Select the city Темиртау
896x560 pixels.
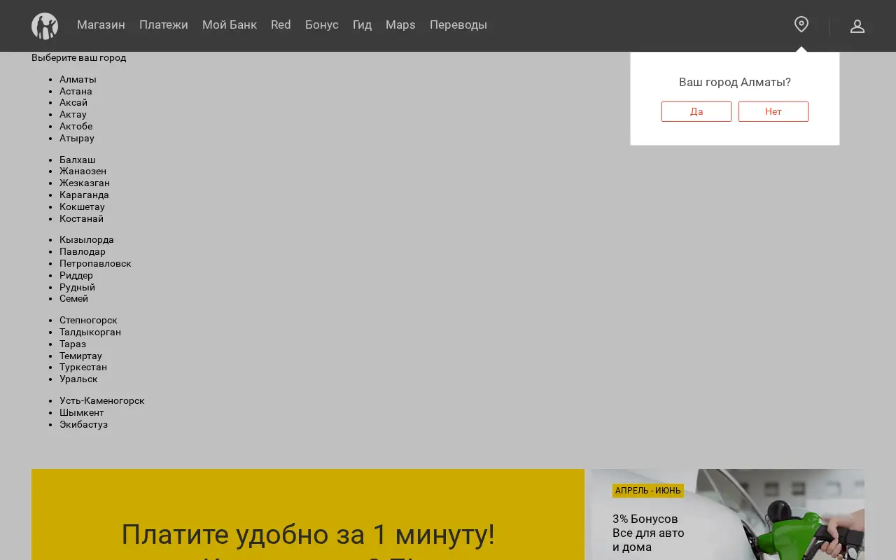tap(80, 356)
